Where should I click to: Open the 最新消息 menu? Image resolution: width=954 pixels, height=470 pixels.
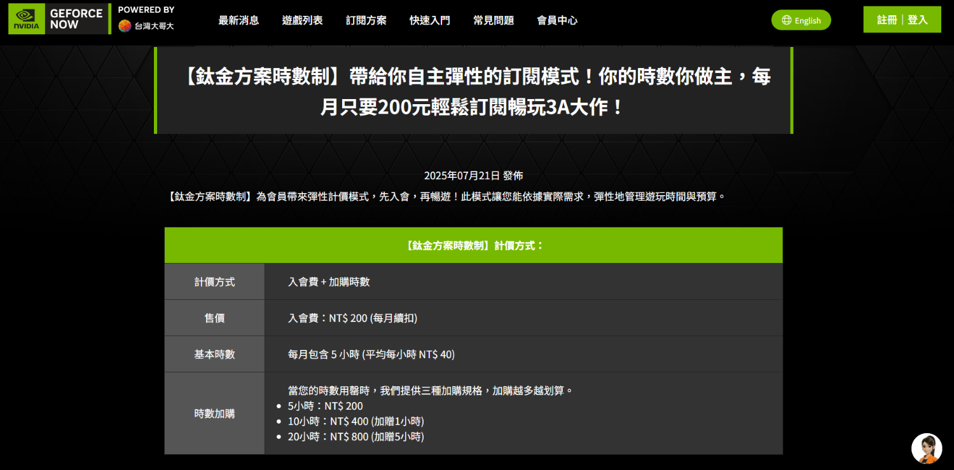(238, 20)
